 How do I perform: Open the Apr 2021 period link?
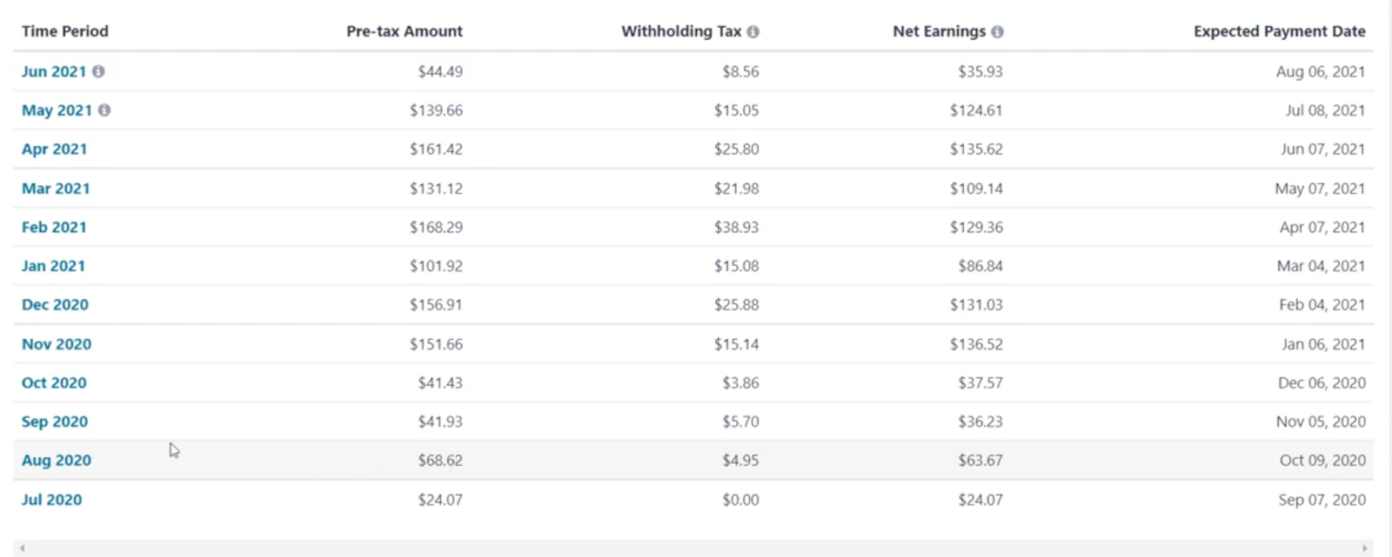pos(54,149)
